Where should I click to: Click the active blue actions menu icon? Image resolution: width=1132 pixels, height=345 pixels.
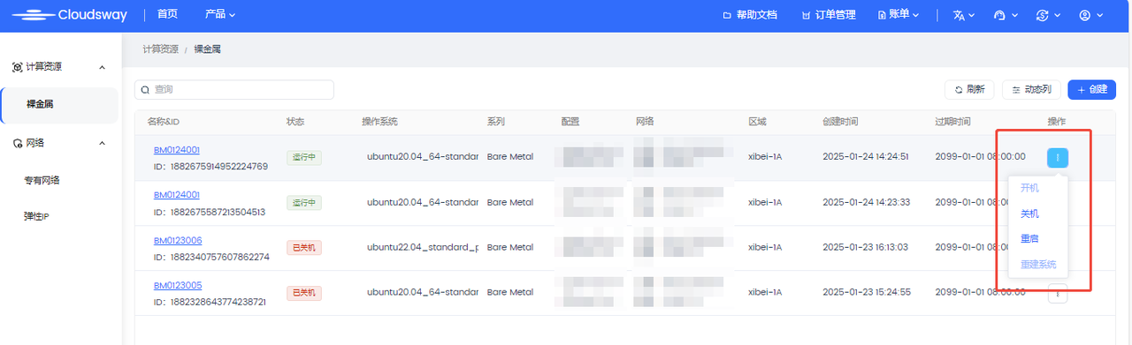click(x=1058, y=158)
